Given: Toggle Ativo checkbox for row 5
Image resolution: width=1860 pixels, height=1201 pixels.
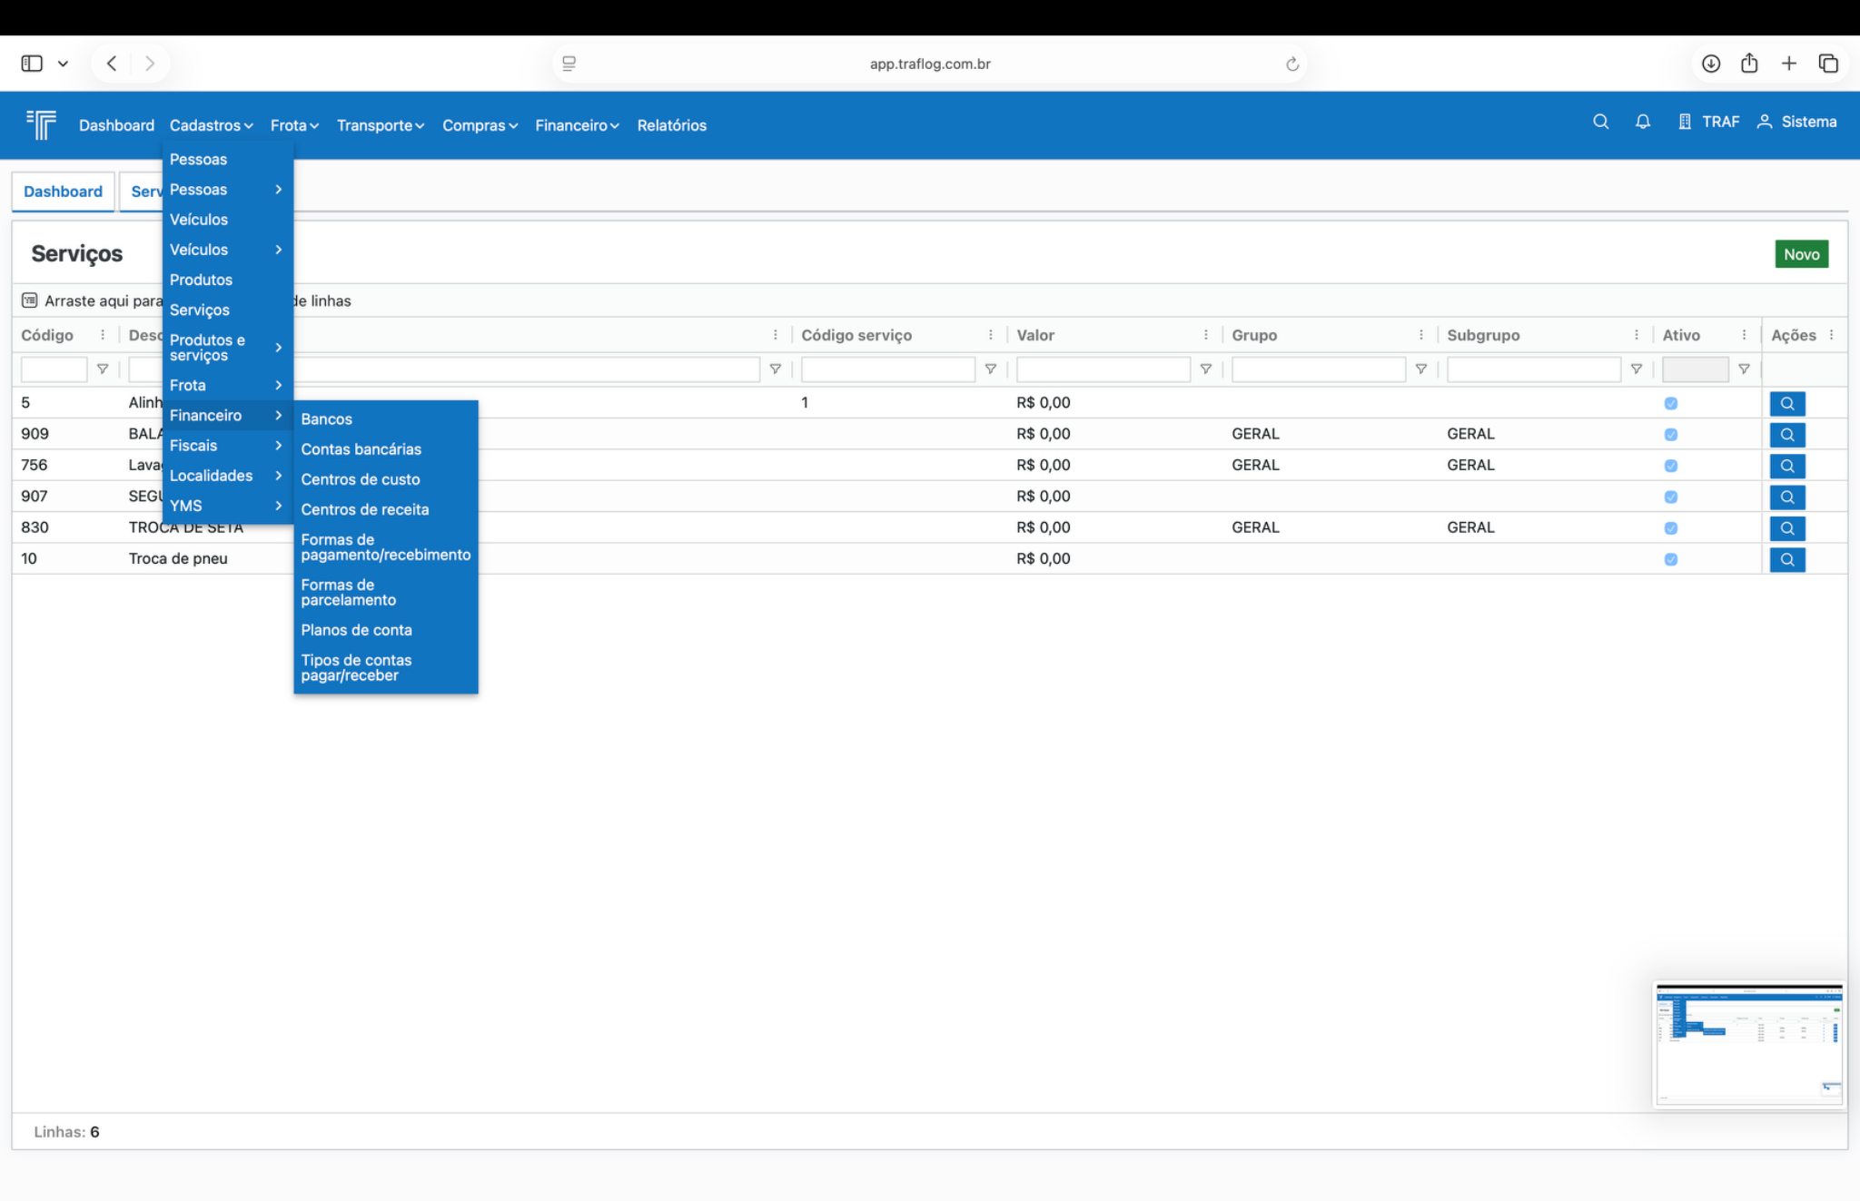Looking at the screenshot, I should click(x=1670, y=403).
